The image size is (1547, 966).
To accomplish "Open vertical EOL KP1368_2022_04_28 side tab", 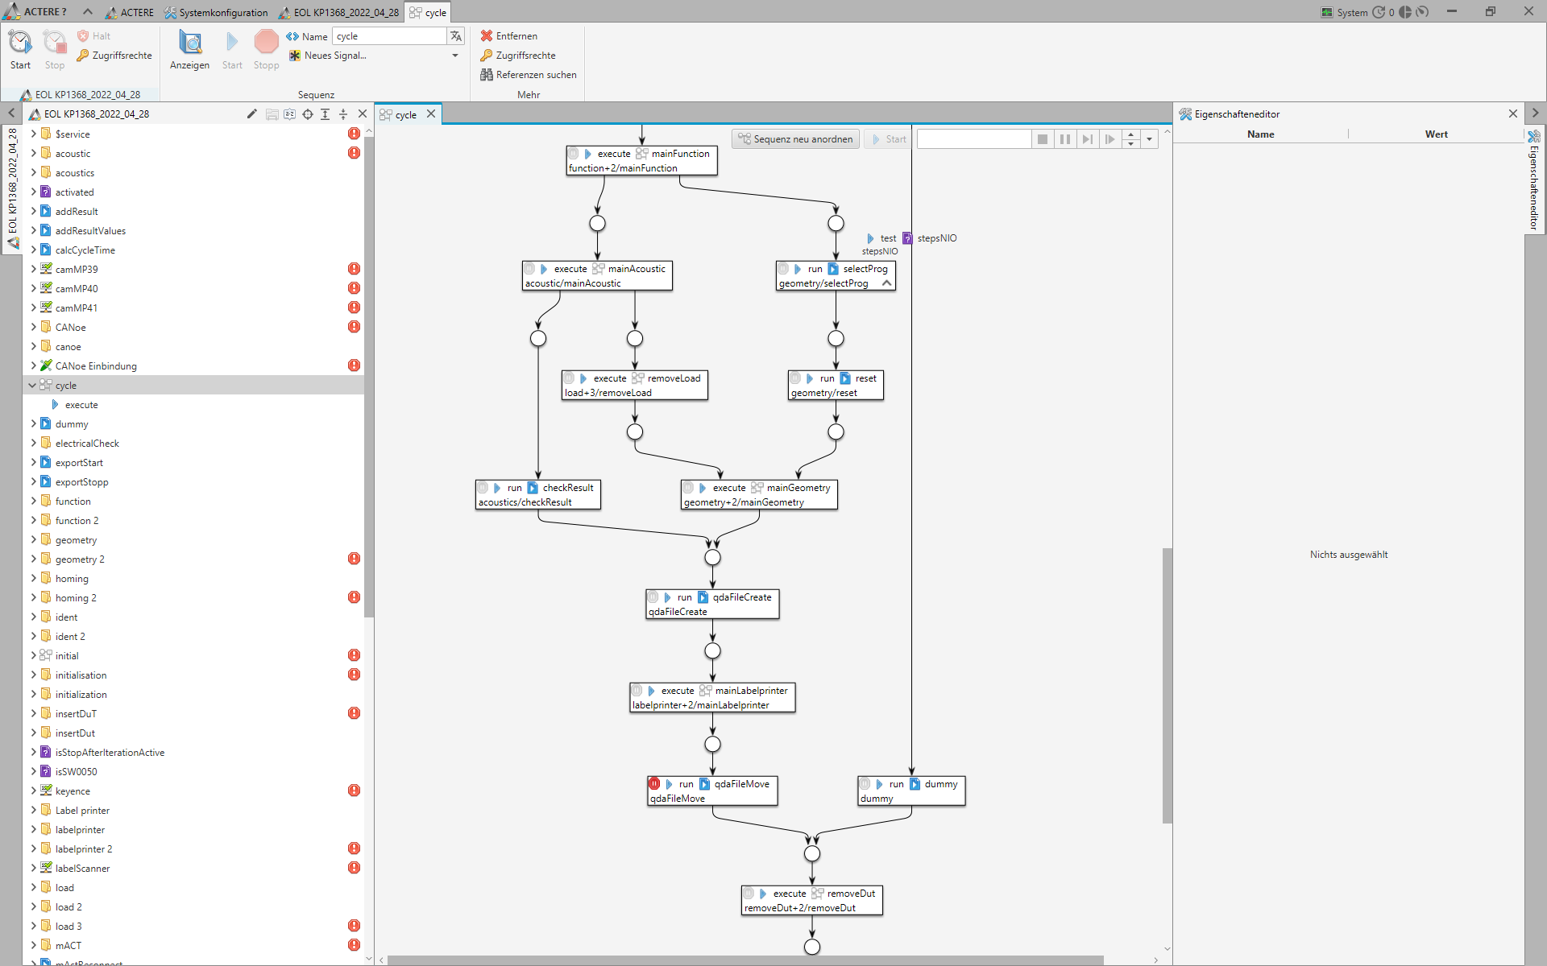I will [x=13, y=188].
